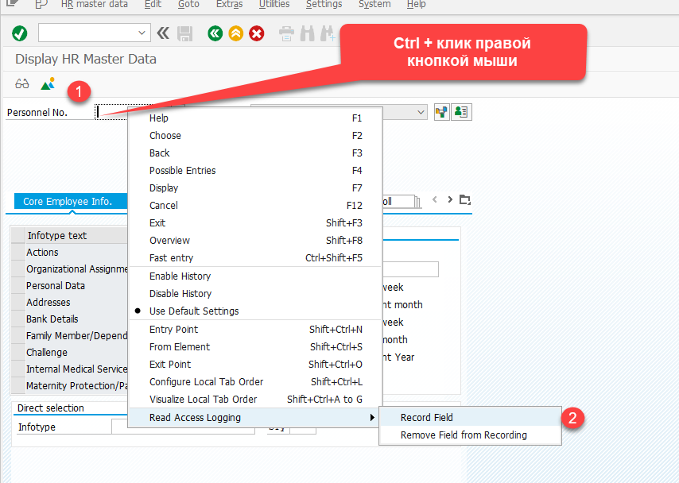Collapse the command field with double-chevron icon

tap(163, 33)
